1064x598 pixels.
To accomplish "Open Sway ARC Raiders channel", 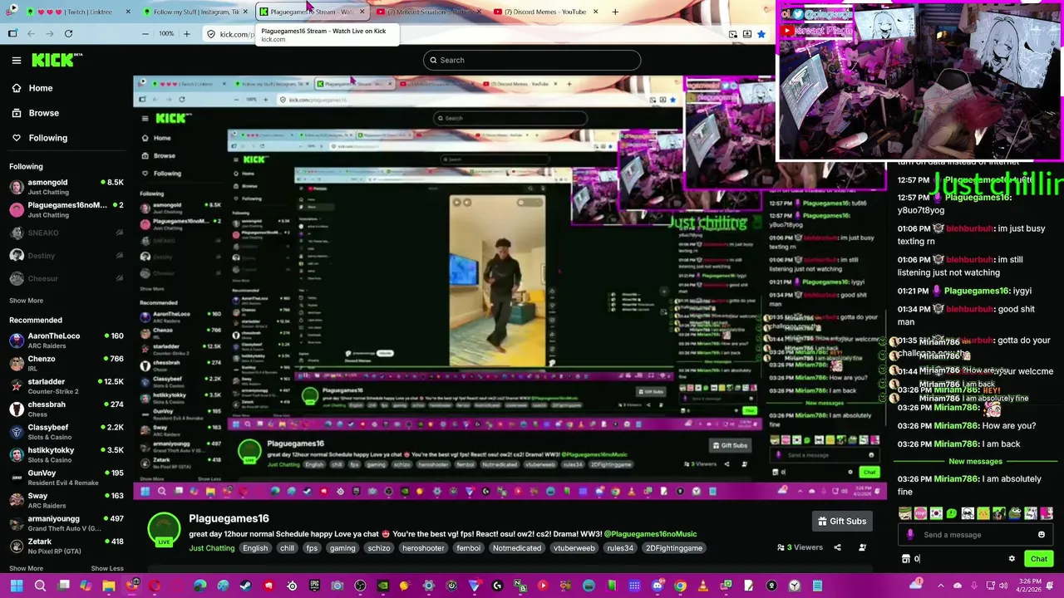I will coord(66,500).
